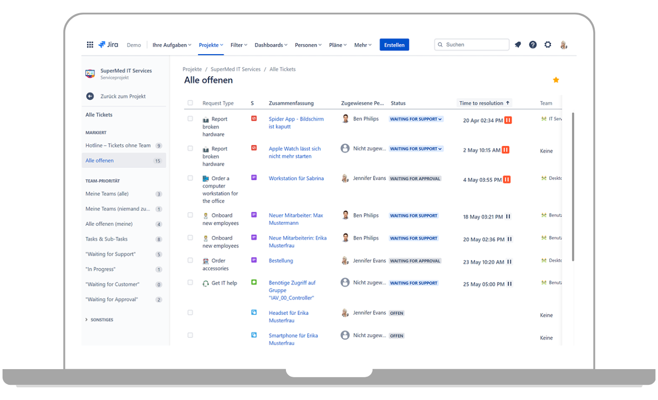Open the Personen dropdown menu
658x400 pixels.
point(308,45)
